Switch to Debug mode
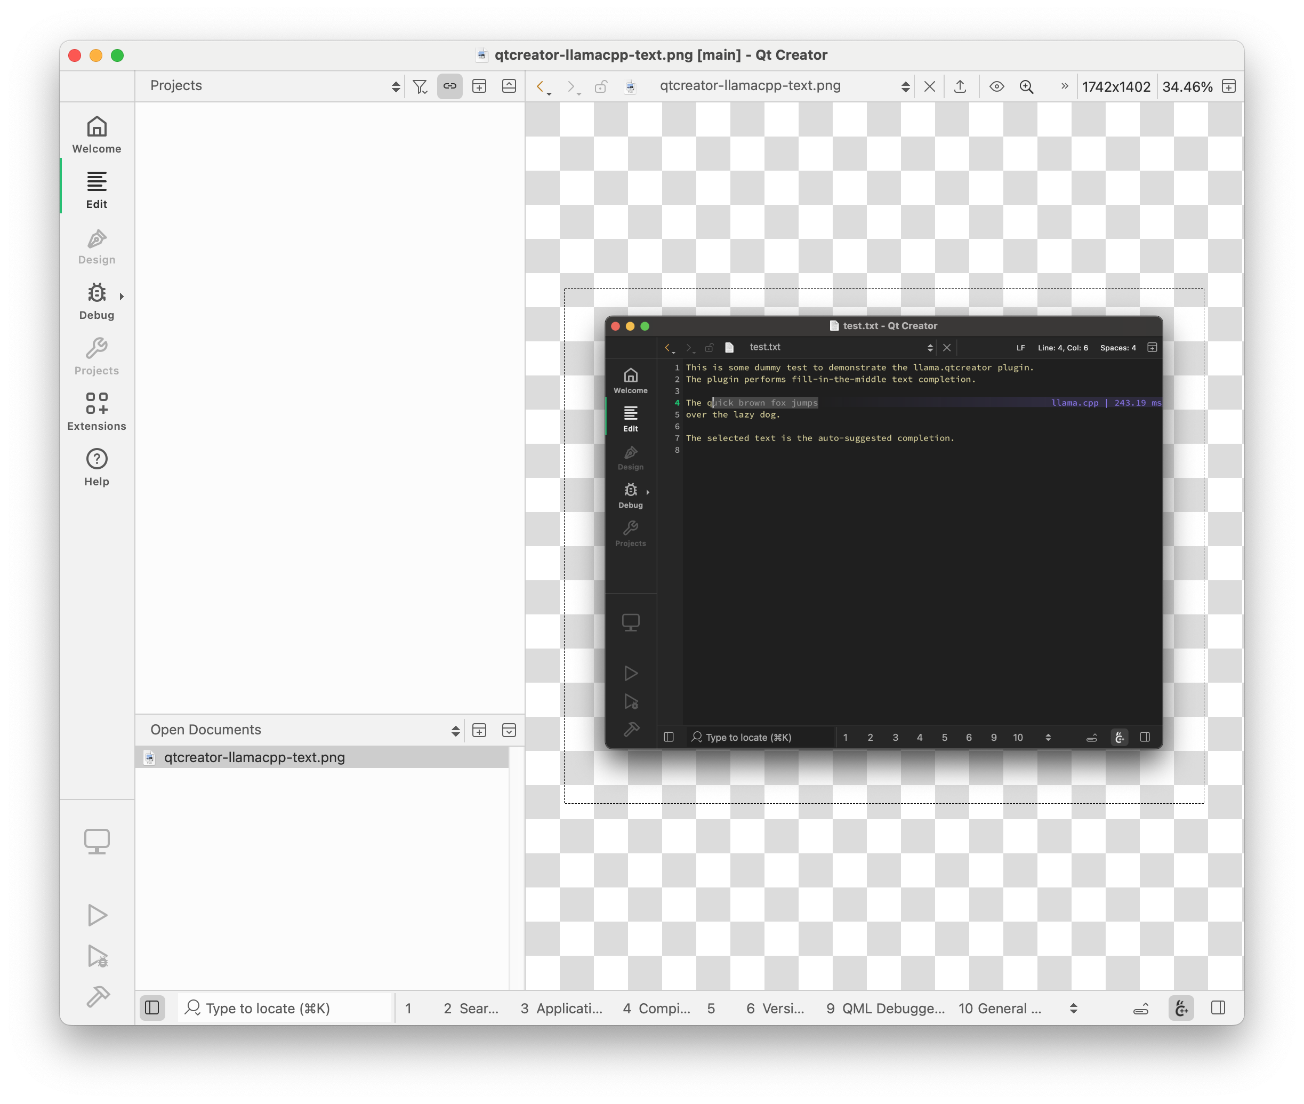This screenshot has height=1104, width=1304. [96, 302]
